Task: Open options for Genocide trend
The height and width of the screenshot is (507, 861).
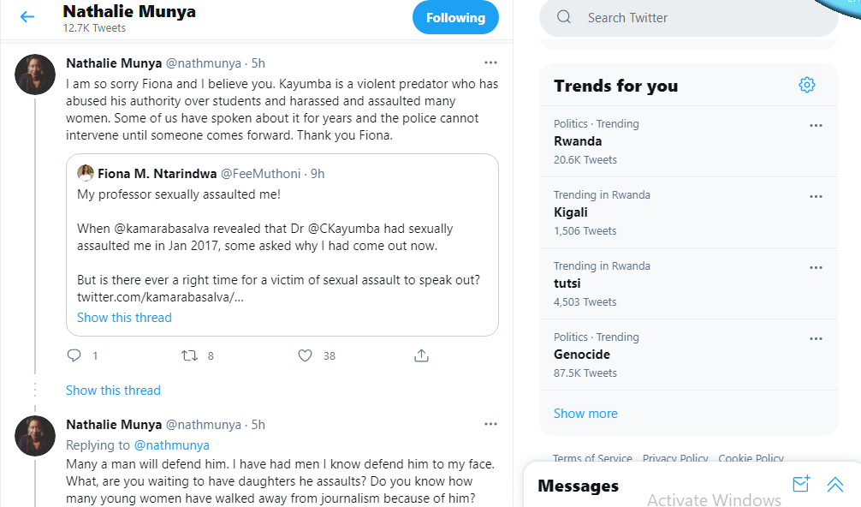Action: 816,339
